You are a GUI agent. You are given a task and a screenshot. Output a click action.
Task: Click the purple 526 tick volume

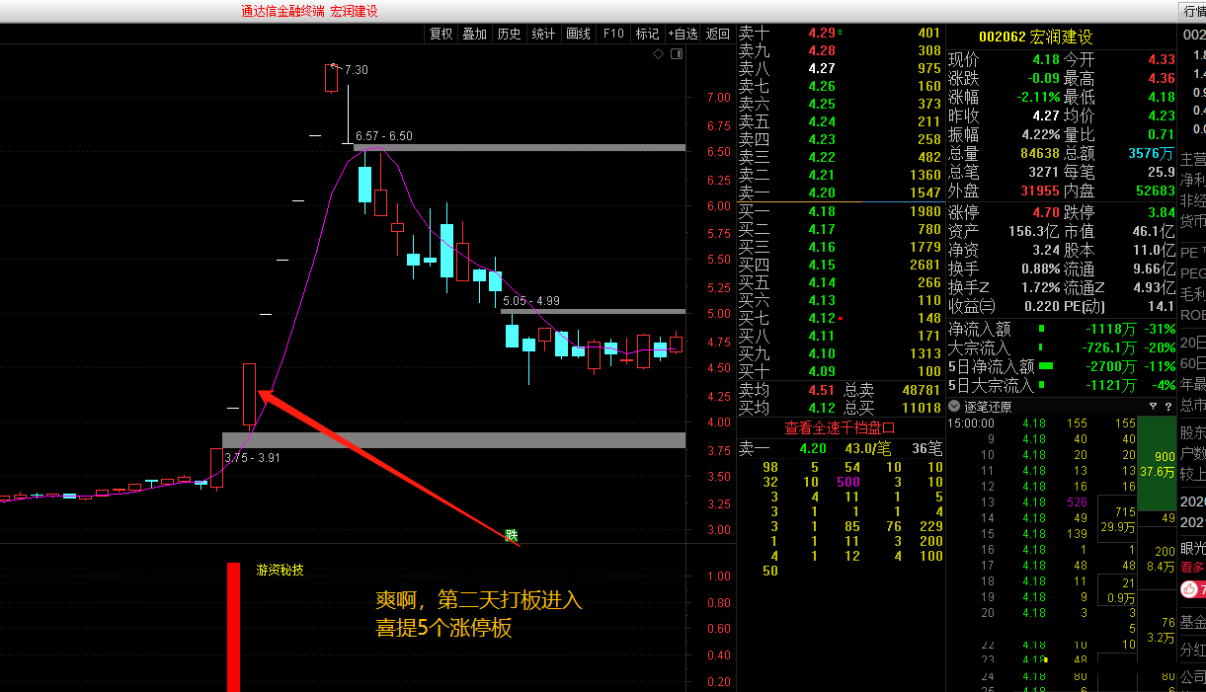tap(1076, 502)
